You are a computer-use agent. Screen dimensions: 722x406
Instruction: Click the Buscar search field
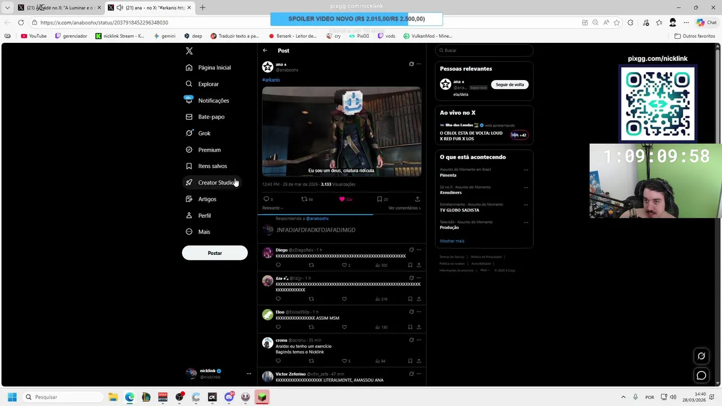(x=484, y=50)
